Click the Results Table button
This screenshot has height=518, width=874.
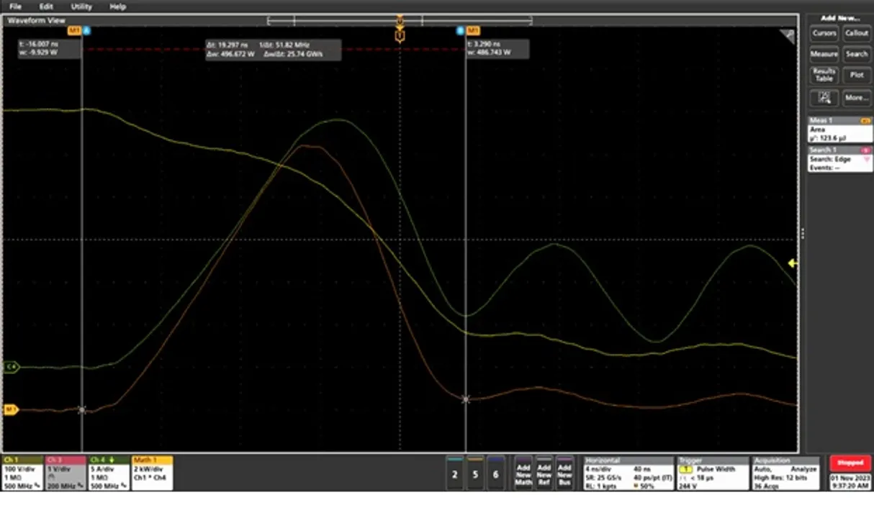click(824, 75)
